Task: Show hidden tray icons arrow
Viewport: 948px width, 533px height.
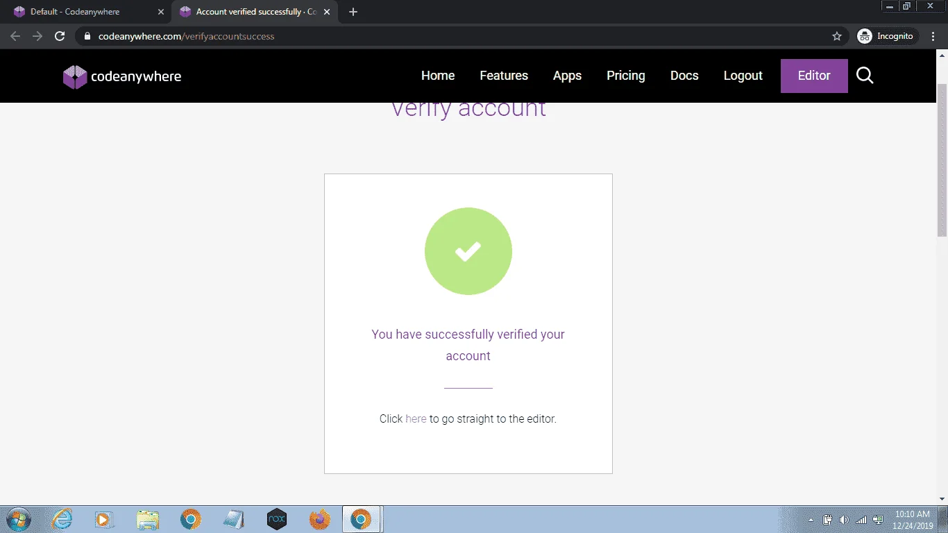Action: [811, 520]
